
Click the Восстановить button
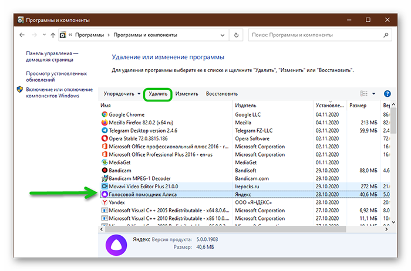tap(222, 94)
